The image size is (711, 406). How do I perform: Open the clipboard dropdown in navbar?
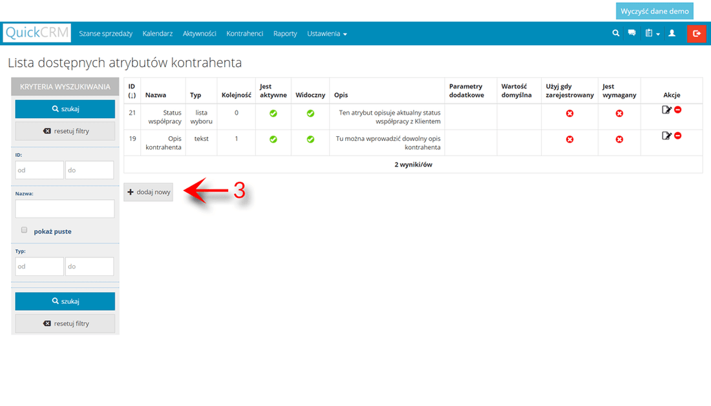pyautogui.click(x=652, y=34)
